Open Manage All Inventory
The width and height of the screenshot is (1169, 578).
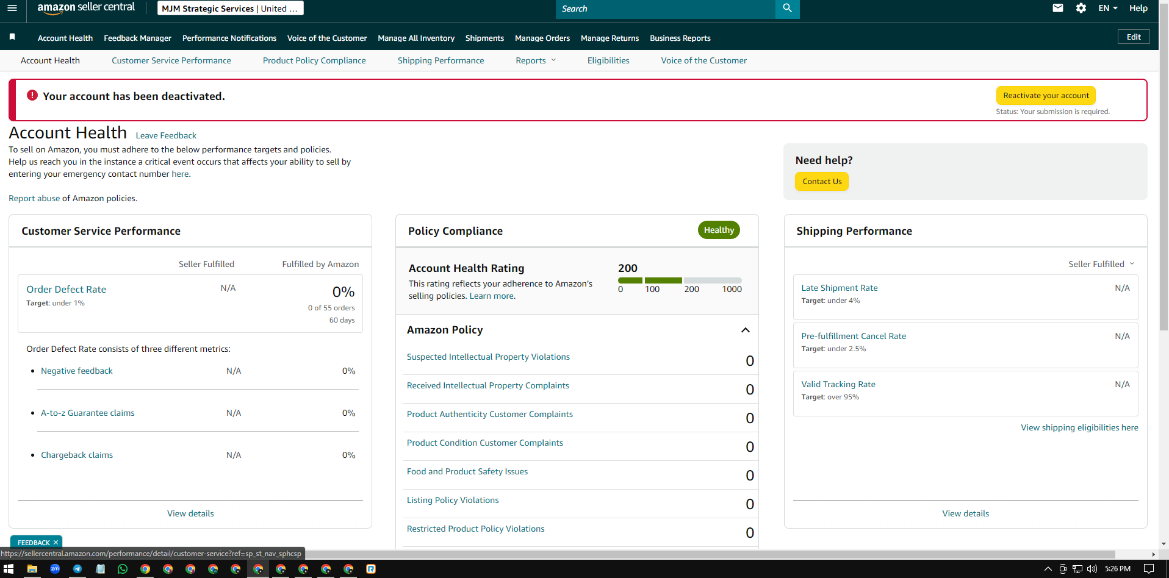416,38
